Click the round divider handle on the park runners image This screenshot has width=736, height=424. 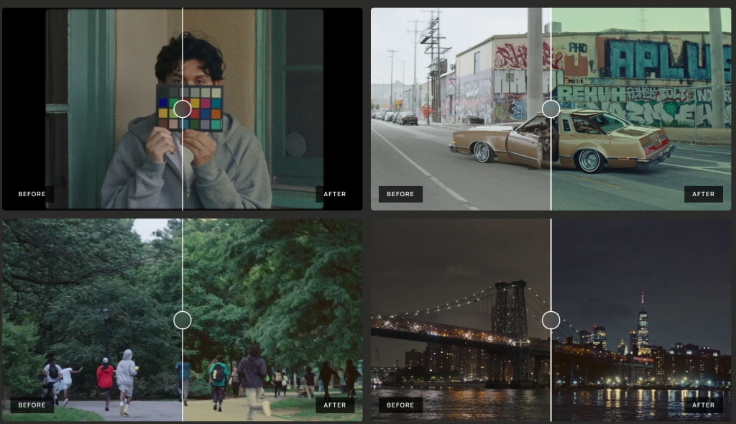pyautogui.click(x=183, y=320)
